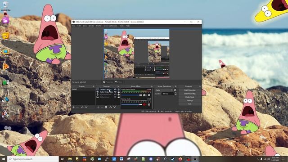Remove the selected scene with the minus icon in Scenes panel
288x162 pixels.
click(x=77, y=107)
